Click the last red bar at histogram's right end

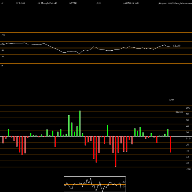coord(170,144)
